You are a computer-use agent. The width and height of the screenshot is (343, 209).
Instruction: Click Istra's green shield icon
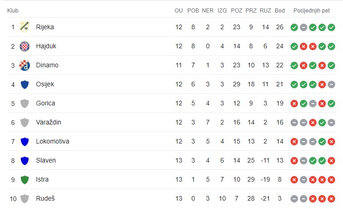[x=25, y=180]
